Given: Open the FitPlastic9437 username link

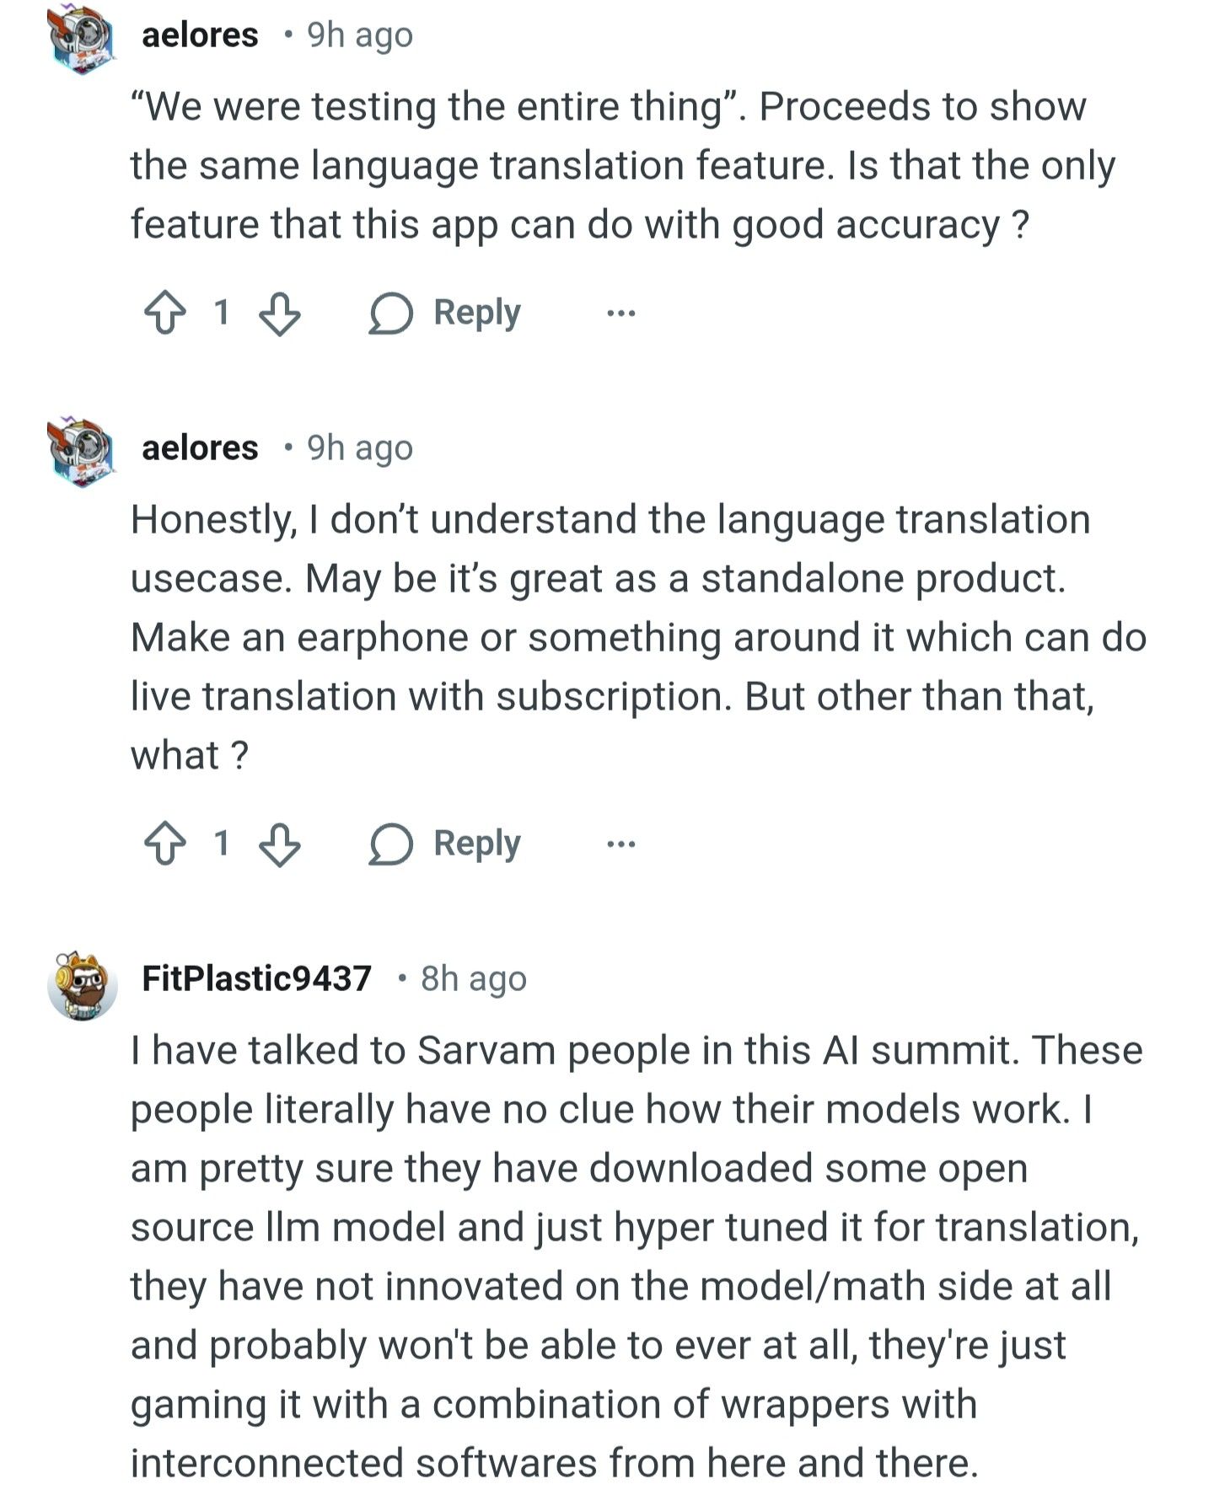Looking at the screenshot, I should [x=256, y=978].
